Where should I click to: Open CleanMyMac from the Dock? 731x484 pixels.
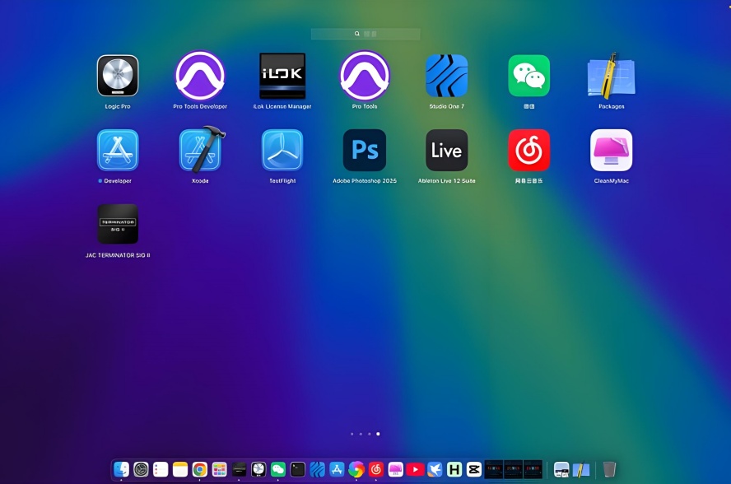click(395, 469)
